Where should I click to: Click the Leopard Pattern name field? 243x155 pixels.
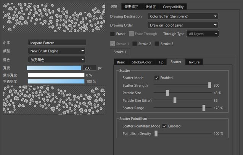tap(56, 43)
